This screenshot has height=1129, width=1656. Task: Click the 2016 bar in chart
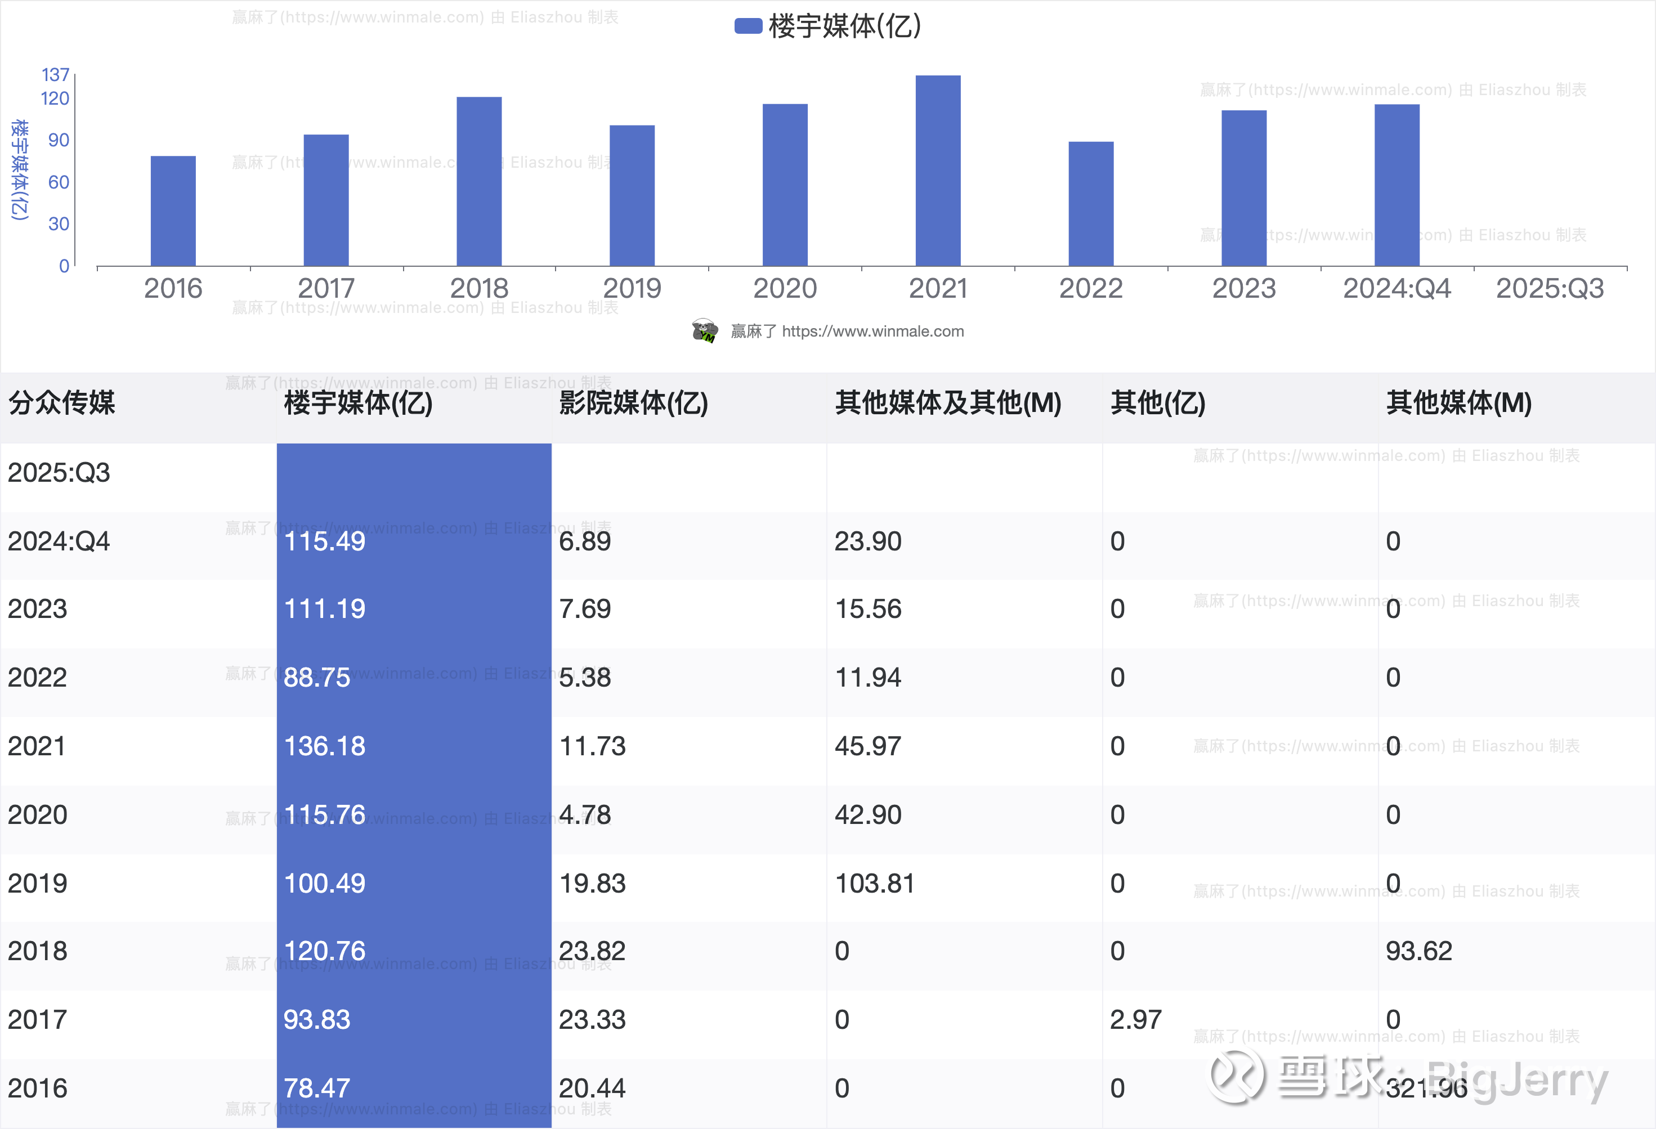(173, 211)
